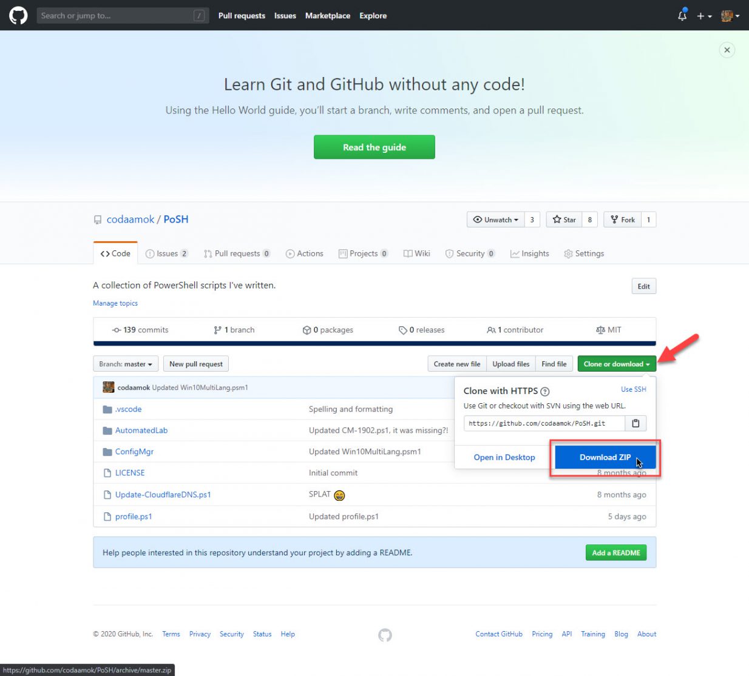
Task: Click the grinning emoji beside the SPLAT commit
Action: (x=339, y=495)
